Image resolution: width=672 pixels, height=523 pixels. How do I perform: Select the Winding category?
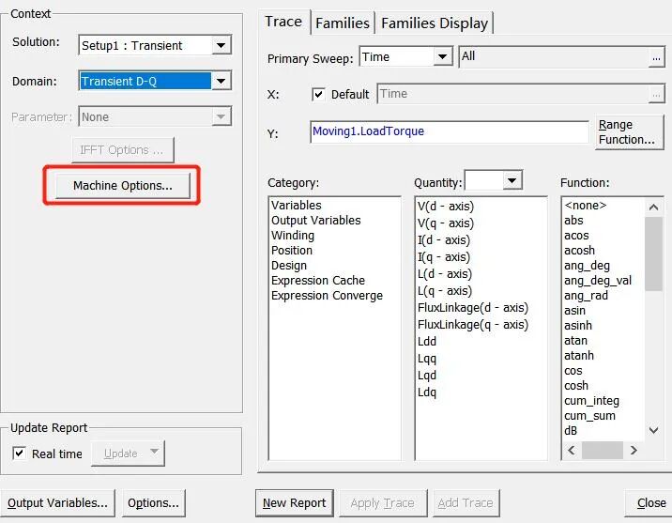pyautogui.click(x=293, y=236)
